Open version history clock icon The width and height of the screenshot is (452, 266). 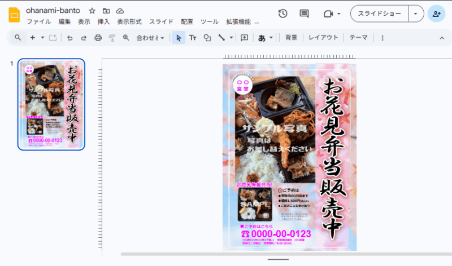[283, 14]
